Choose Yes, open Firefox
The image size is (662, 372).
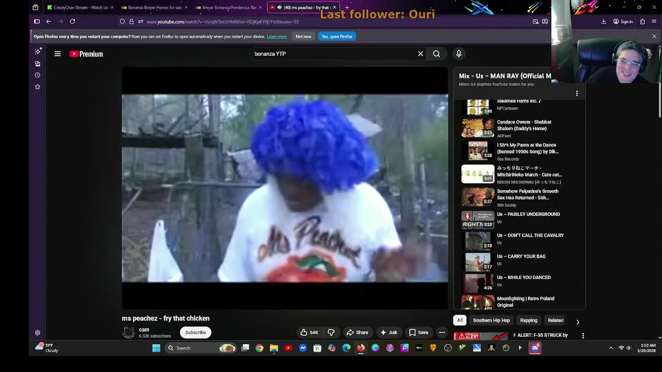(x=337, y=37)
